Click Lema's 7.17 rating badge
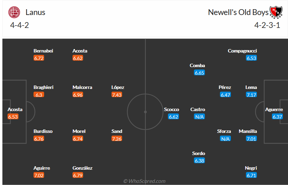The height and width of the screenshot is (185, 288). (x=251, y=95)
